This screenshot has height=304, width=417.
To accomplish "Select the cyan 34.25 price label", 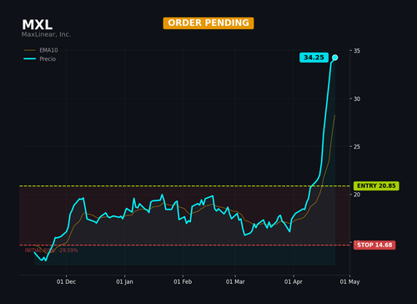I will point(314,58).
